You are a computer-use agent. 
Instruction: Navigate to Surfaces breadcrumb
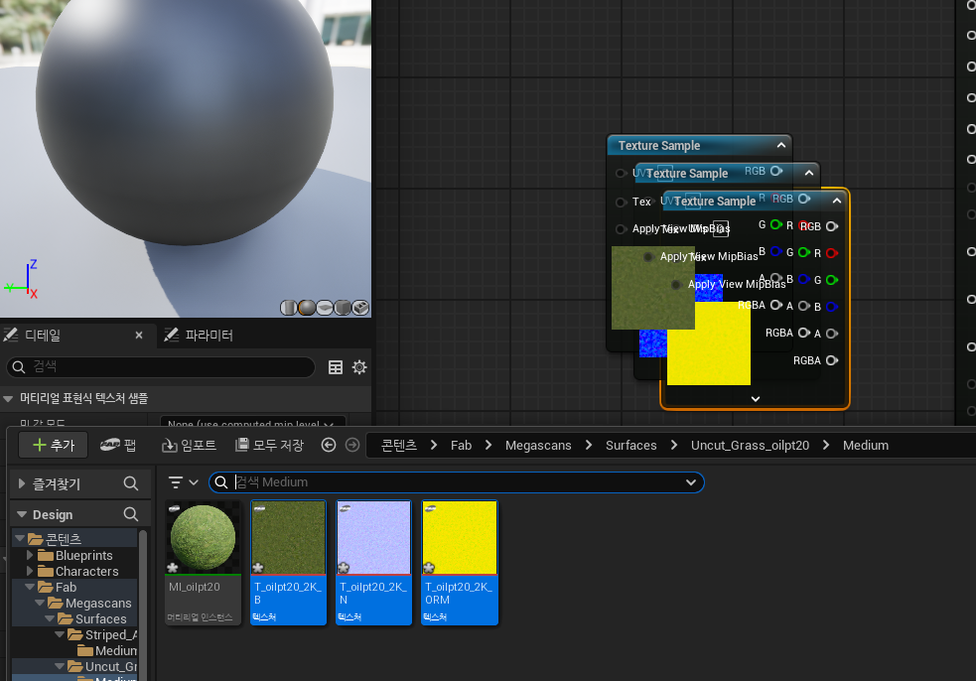pyautogui.click(x=631, y=445)
